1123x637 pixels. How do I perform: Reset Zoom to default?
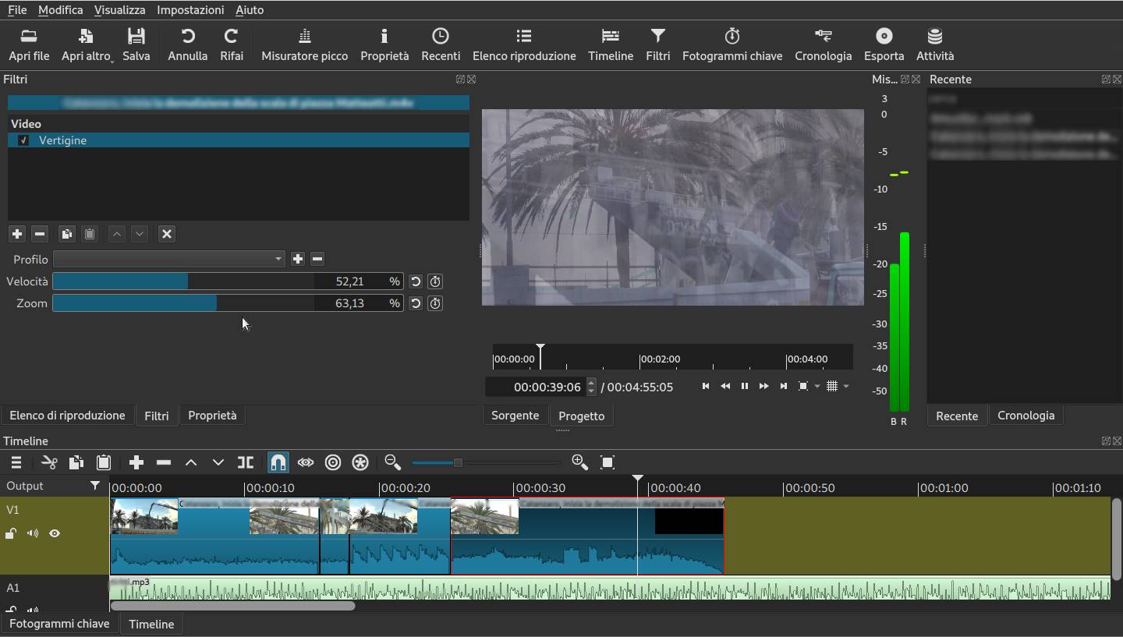tap(416, 303)
